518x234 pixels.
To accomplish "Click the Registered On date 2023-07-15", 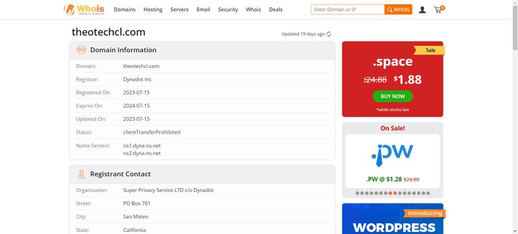I will coord(136,92).
